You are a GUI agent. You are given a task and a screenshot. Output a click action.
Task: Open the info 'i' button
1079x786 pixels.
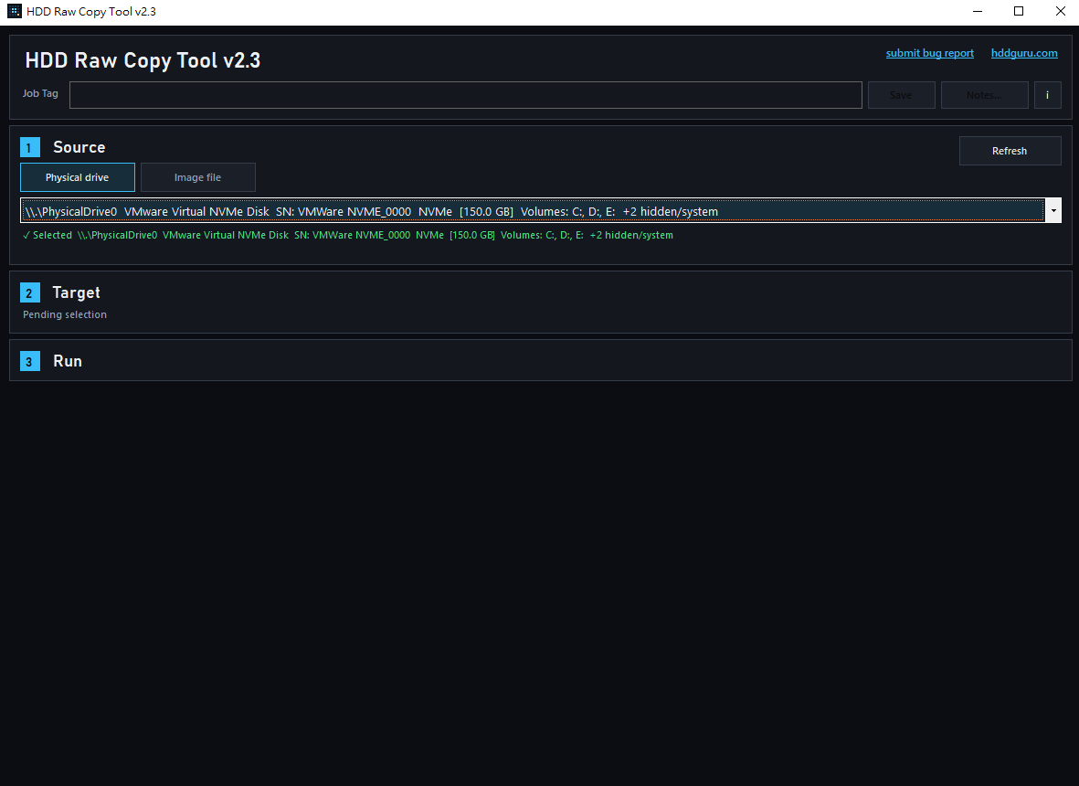pos(1047,95)
